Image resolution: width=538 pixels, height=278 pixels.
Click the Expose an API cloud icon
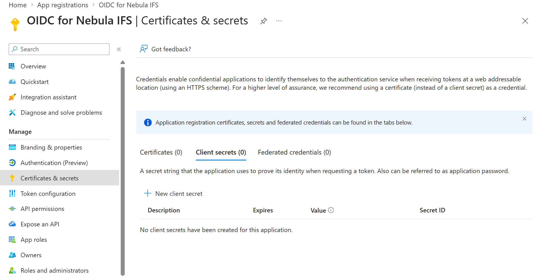(12, 224)
